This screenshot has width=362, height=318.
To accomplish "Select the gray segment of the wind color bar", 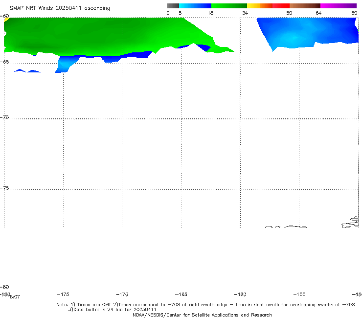I will pos(173,6).
